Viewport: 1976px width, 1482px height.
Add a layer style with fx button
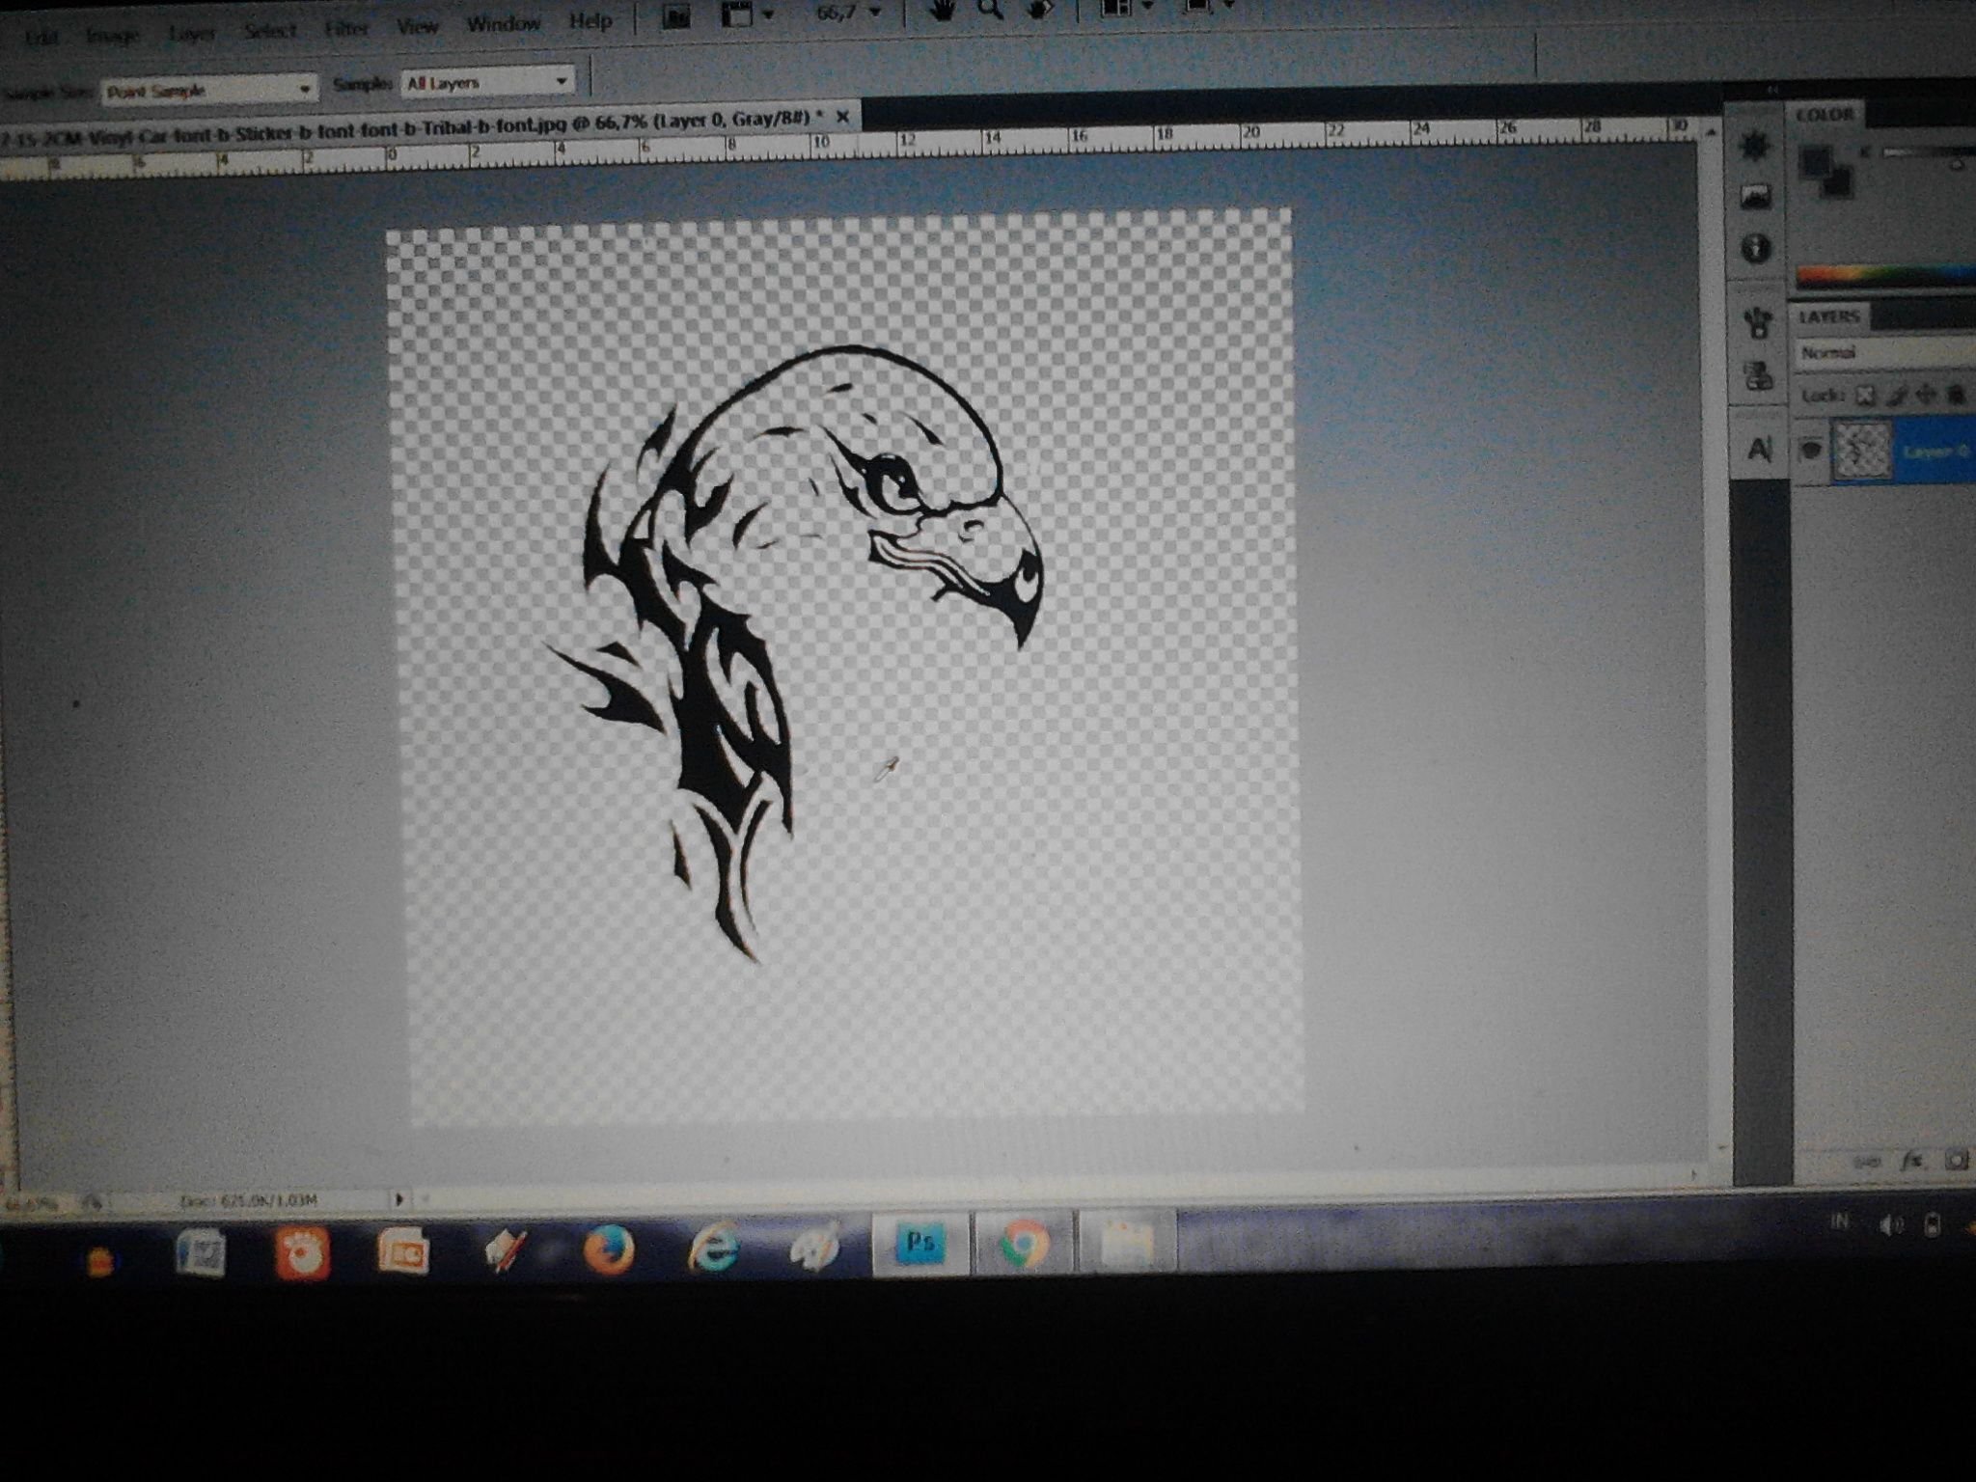click(x=1910, y=1161)
